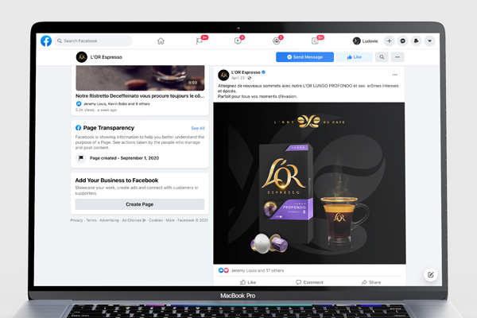This screenshot has height=318, width=477.
Task: Click the Create Page button
Action: 140,204
